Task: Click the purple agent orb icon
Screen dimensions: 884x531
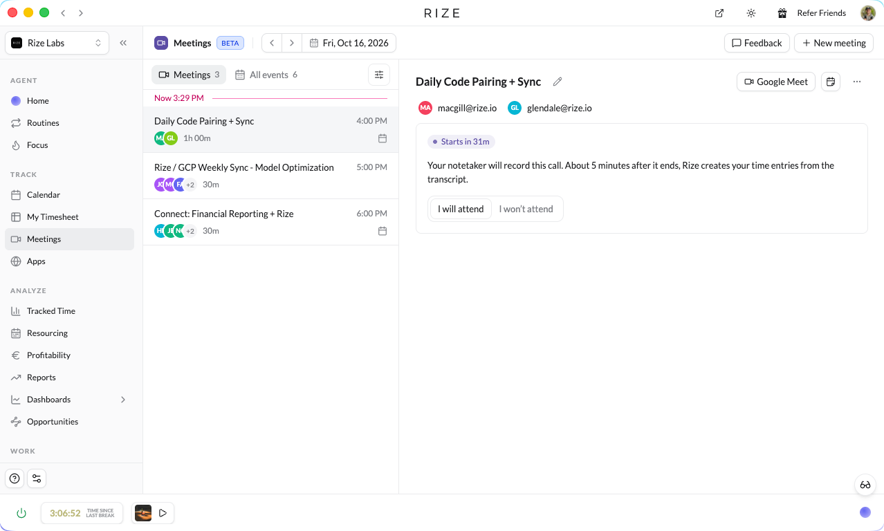Action: pos(865,512)
